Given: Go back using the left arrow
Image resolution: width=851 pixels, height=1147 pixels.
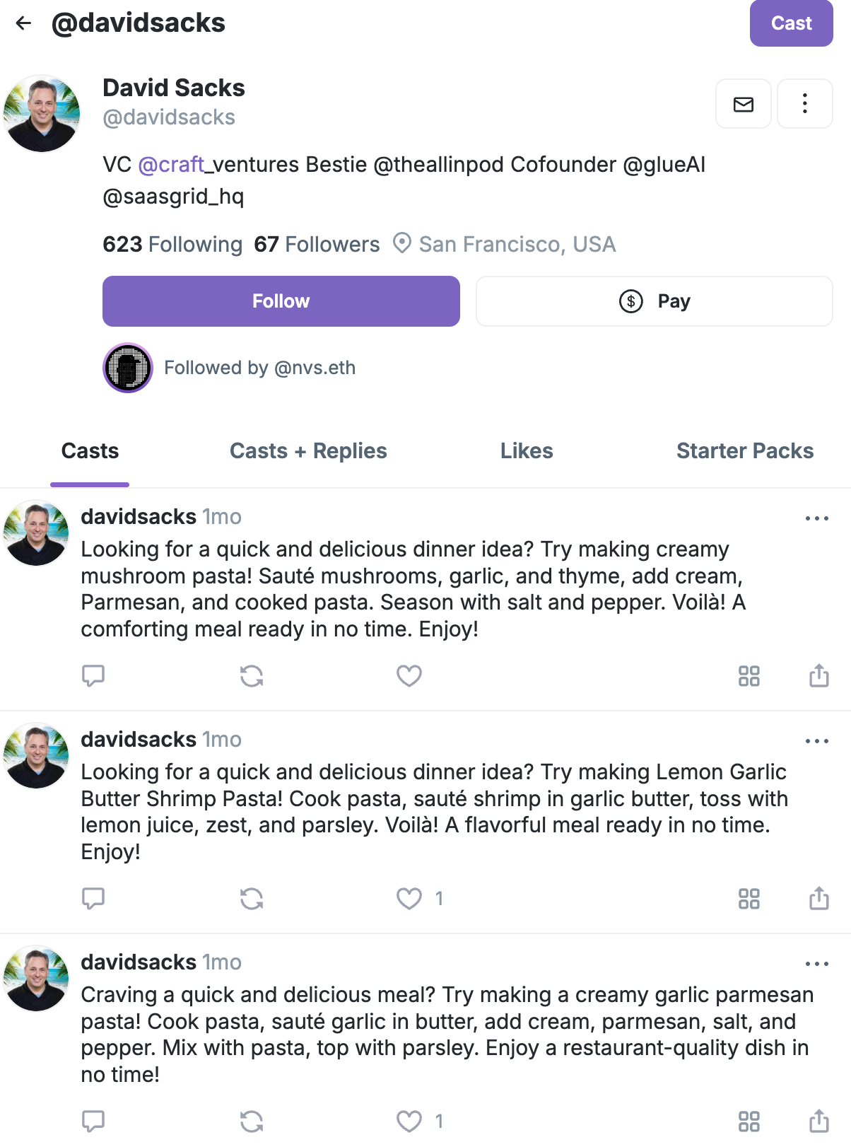Looking at the screenshot, I should 24,23.
